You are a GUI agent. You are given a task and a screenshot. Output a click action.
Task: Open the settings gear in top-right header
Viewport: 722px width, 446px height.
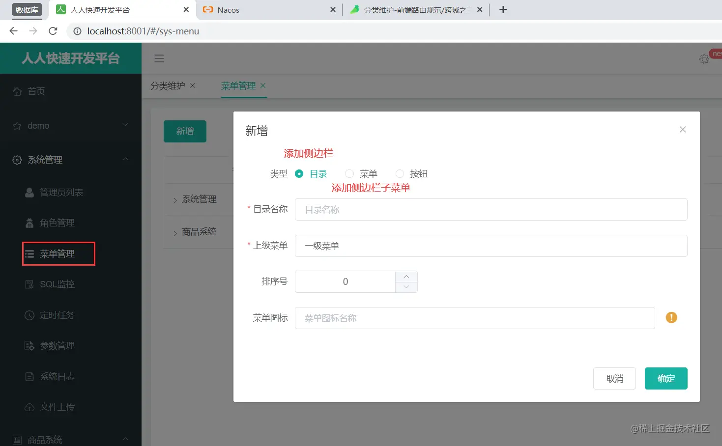coord(704,59)
